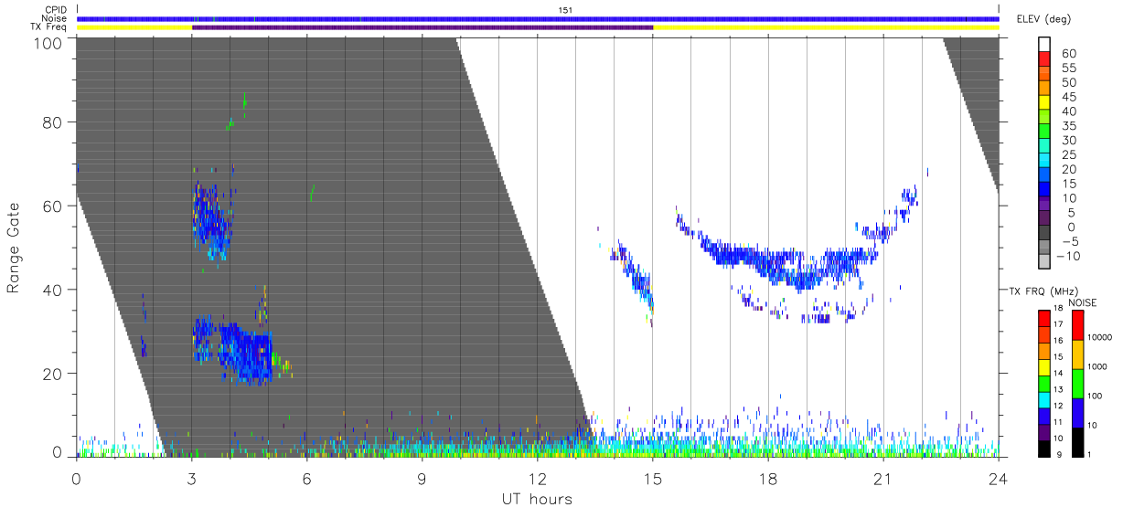Click the 'ELEV (deg)' legend title

(x=1043, y=19)
